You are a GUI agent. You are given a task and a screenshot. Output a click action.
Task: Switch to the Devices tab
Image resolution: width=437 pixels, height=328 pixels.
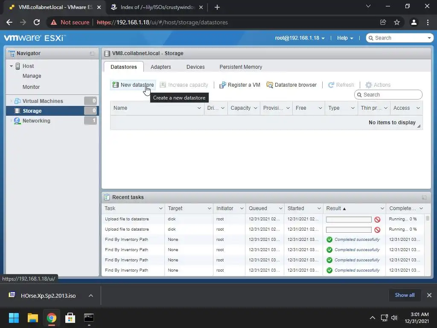195,67
